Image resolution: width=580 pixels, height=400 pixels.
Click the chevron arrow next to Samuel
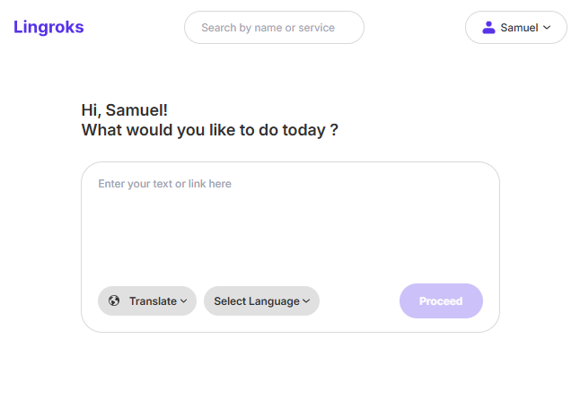point(547,28)
